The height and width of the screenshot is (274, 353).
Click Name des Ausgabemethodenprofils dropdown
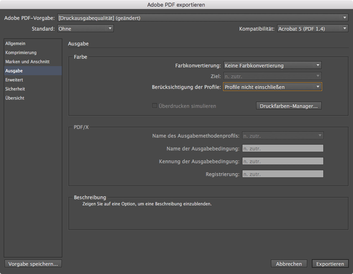point(283,136)
